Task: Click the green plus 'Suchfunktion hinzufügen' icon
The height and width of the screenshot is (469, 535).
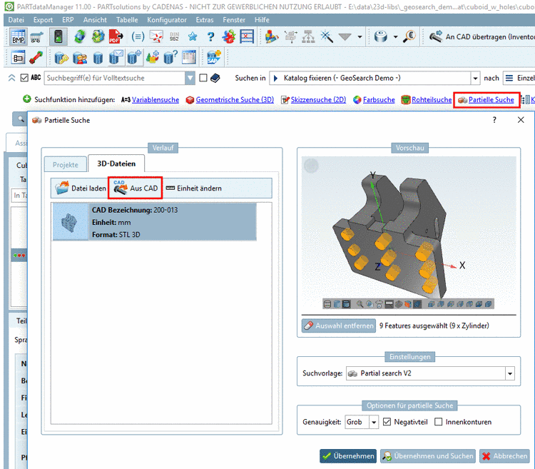Action: [26, 99]
